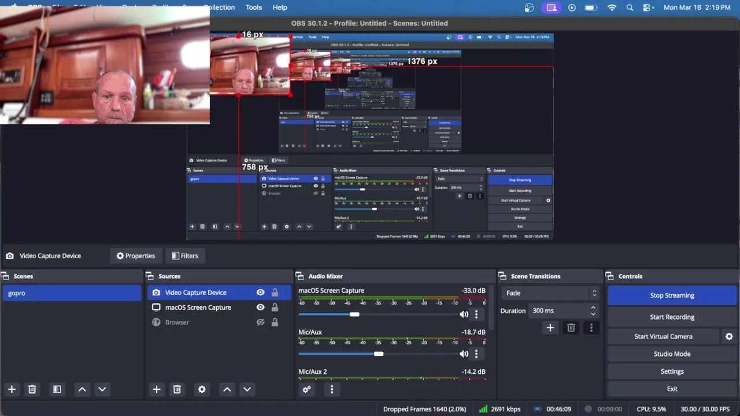The height and width of the screenshot is (416, 740).
Task: Click 30.00 / 30.00 FPS status text
Action: click(705, 409)
